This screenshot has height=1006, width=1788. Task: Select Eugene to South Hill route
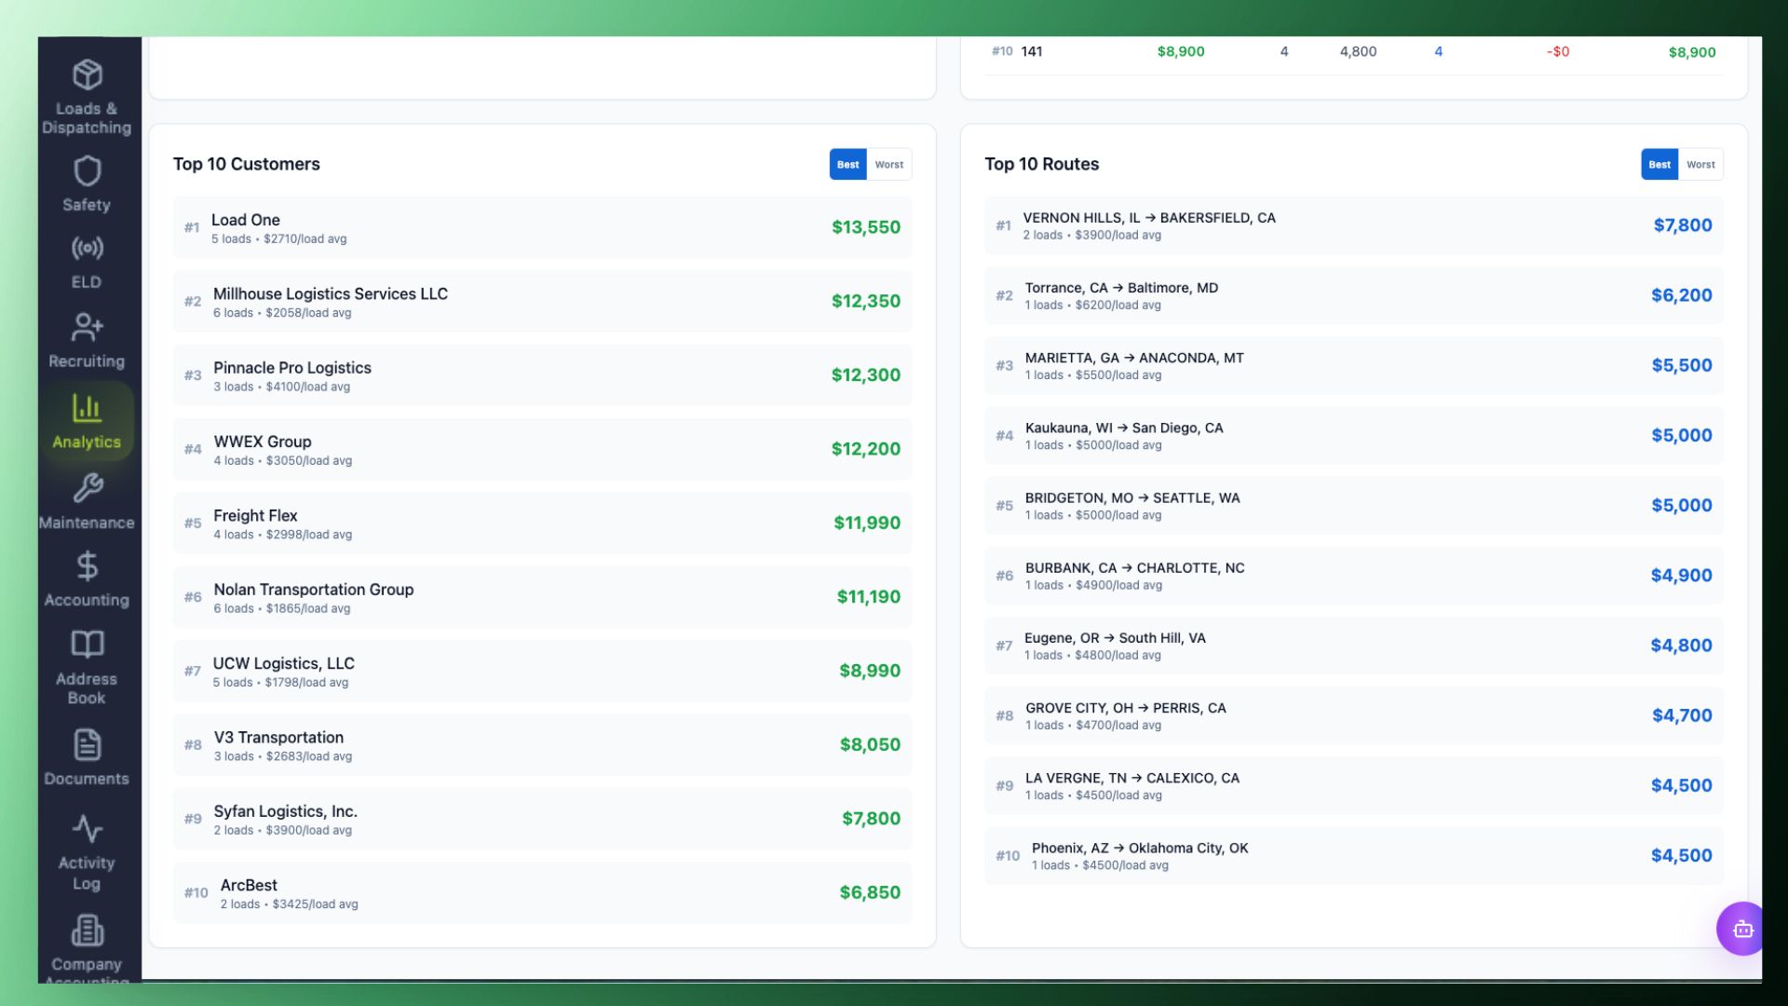pyautogui.click(x=1354, y=646)
